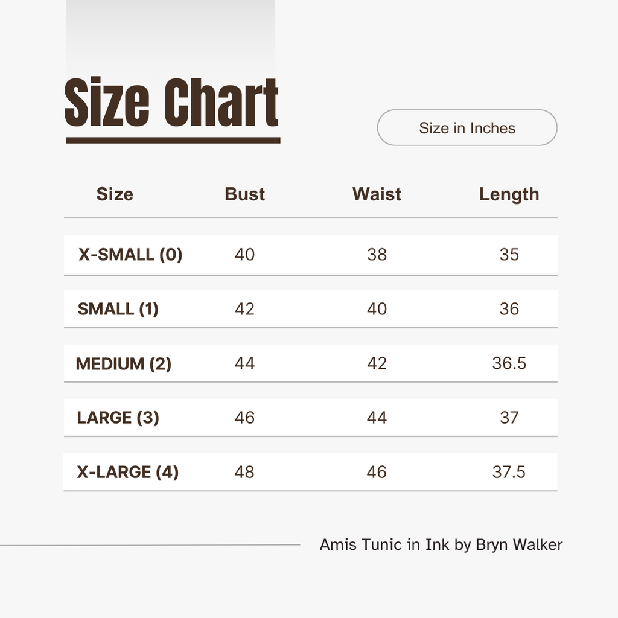Image resolution: width=618 pixels, height=618 pixels.
Task: Click the Small waist value 40
Action: 377,309
